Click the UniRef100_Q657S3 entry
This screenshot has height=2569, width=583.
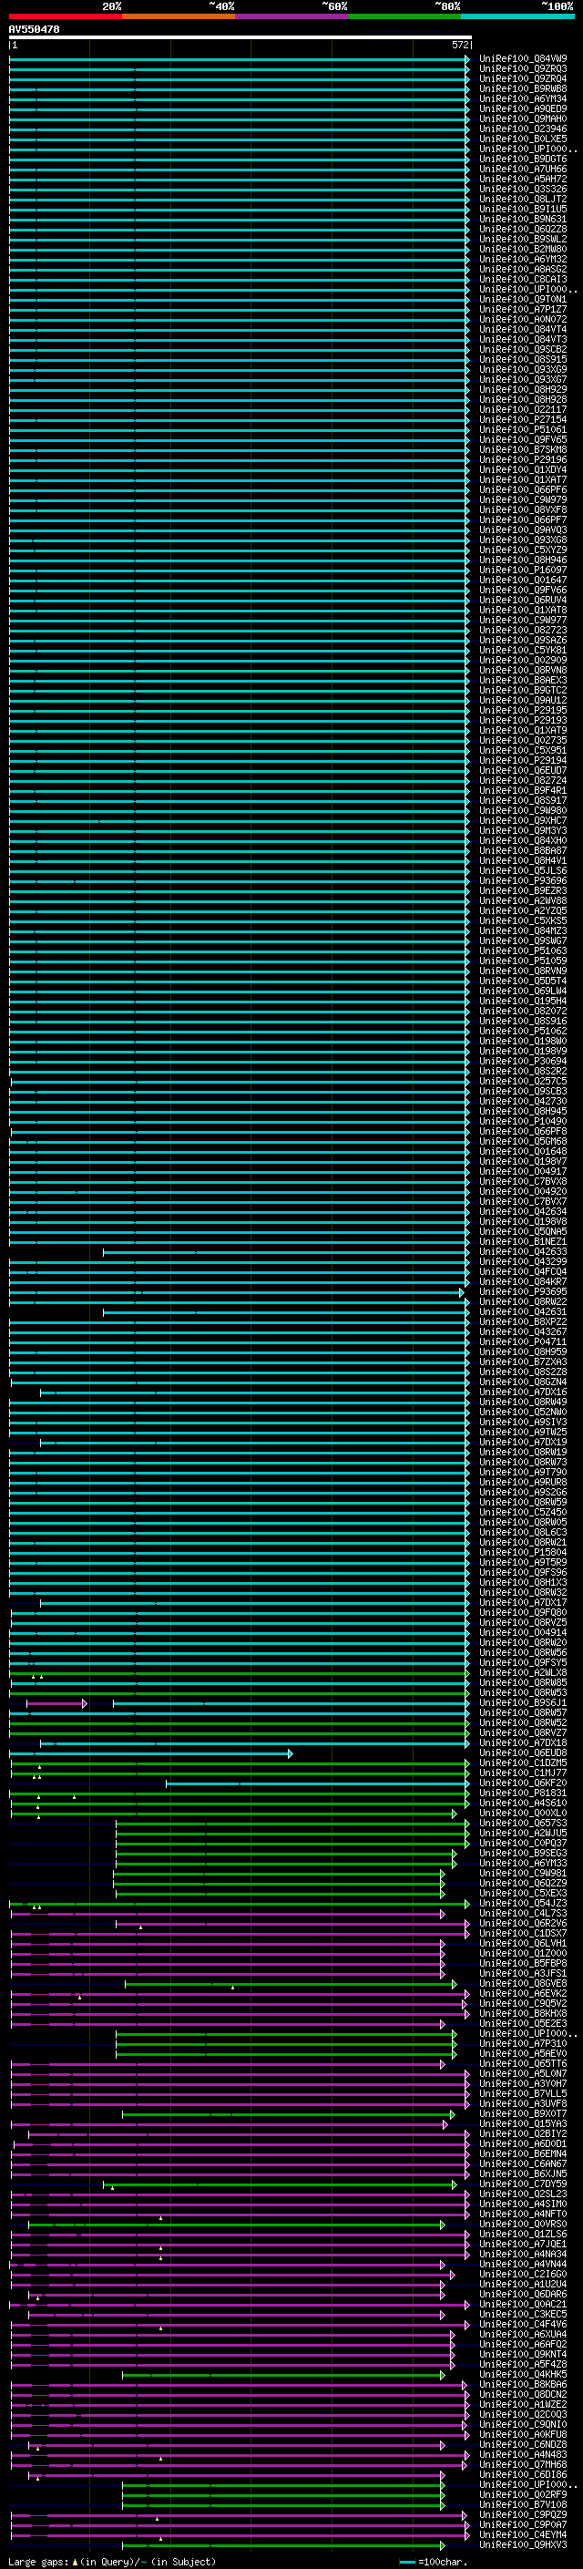click(x=523, y=1823)
